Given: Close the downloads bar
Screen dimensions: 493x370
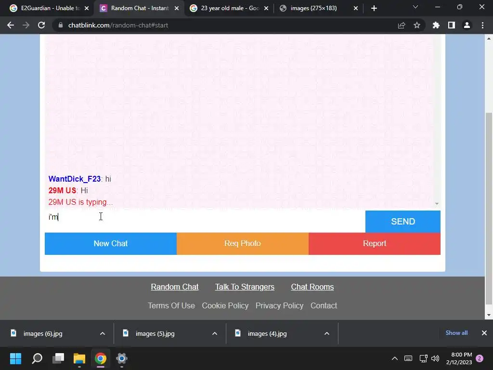Looking at the screenshot, I should coord(484,333).
